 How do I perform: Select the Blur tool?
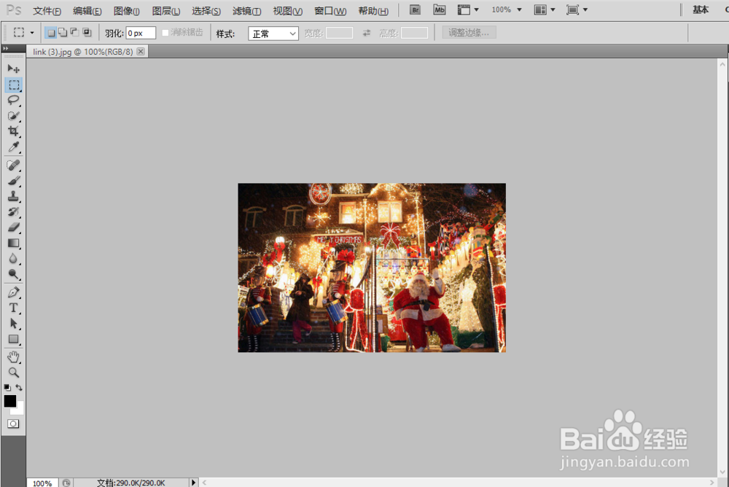coord(13,259)
